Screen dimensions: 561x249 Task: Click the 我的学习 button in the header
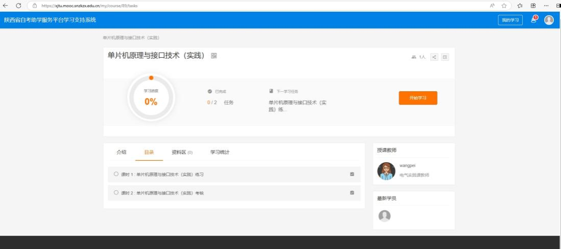click(x=510, y=20)
